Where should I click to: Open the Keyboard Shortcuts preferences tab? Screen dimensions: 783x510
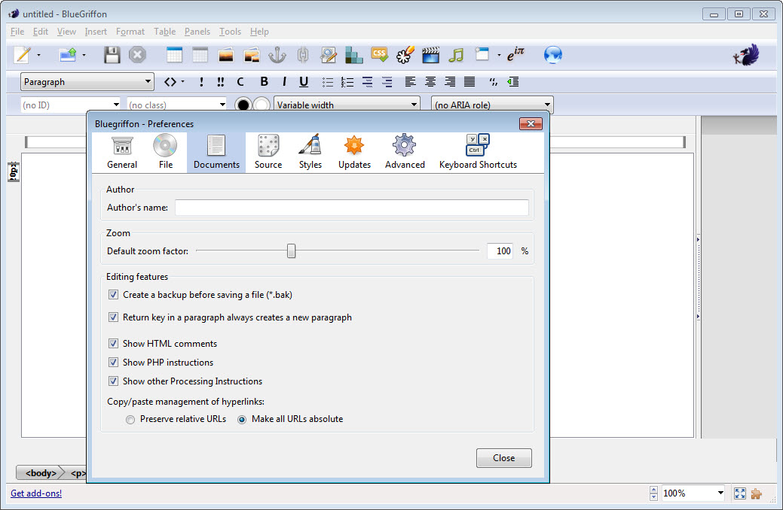[x=478, y=152]
